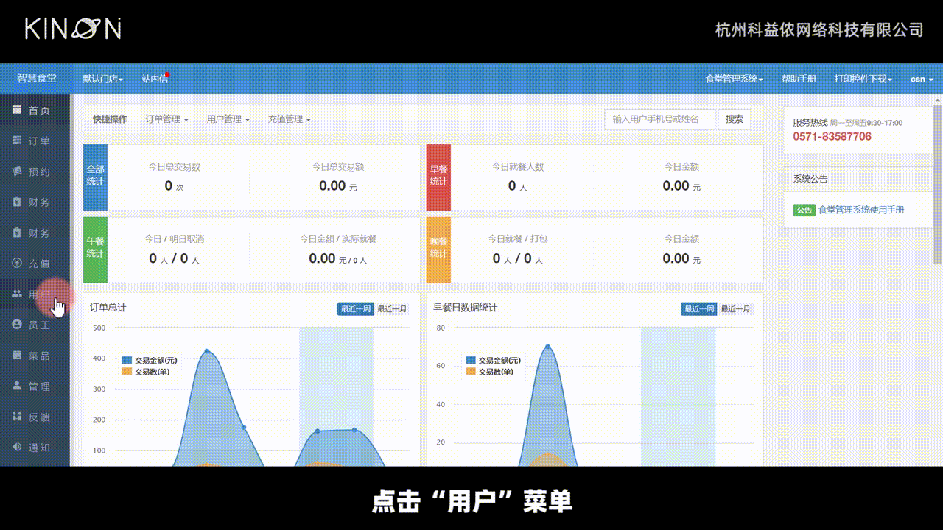Click the 今日 / 明日取消 label

coord(174,239)
